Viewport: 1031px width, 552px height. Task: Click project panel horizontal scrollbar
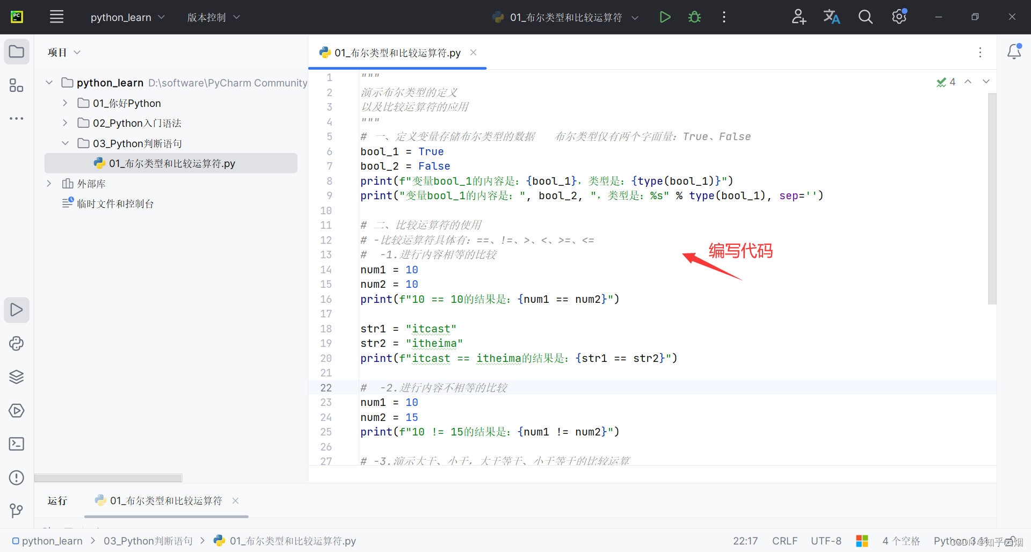tap(108, 478)
